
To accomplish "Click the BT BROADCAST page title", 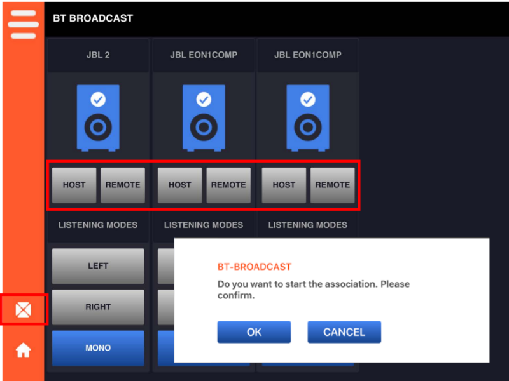I will pos(93,18).
